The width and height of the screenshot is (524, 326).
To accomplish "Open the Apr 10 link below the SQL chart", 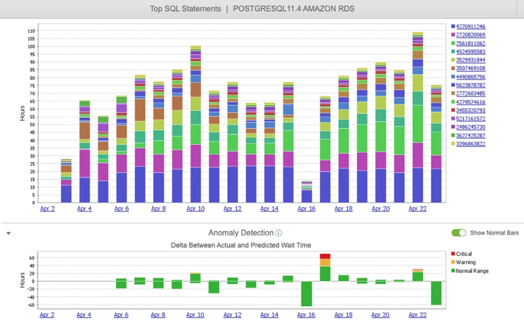I will pyautogui.click(x=195, y=209).
